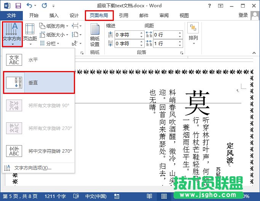The width and height of the screenshot is (260, 201).
Task: Expand the 分栏 columns dropdown
Action: [x=51, y=43]
